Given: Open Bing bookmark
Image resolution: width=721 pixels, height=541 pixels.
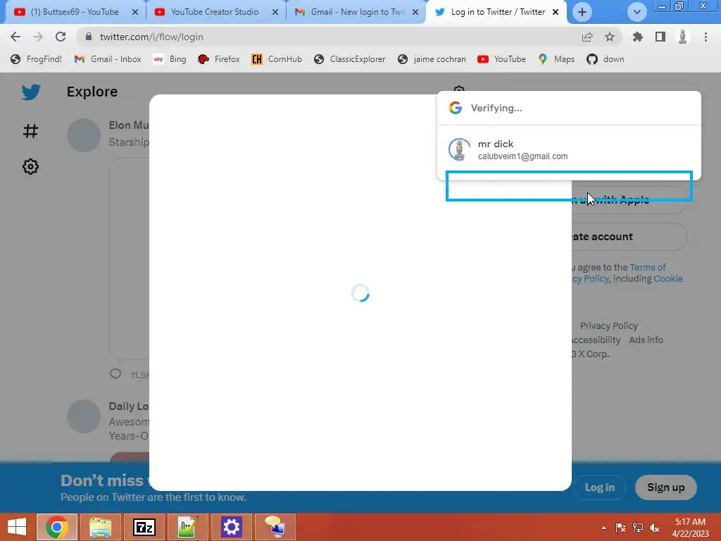Looking at the screenshot, I should pos(170,59).
